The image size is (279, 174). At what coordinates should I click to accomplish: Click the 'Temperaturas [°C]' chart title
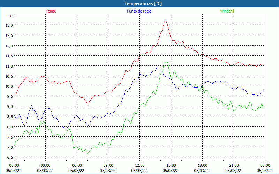tap(143, 3)
